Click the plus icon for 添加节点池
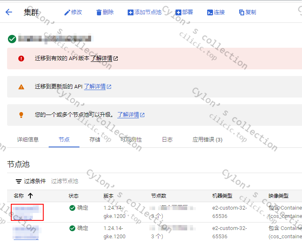 [x=130, y=12]
